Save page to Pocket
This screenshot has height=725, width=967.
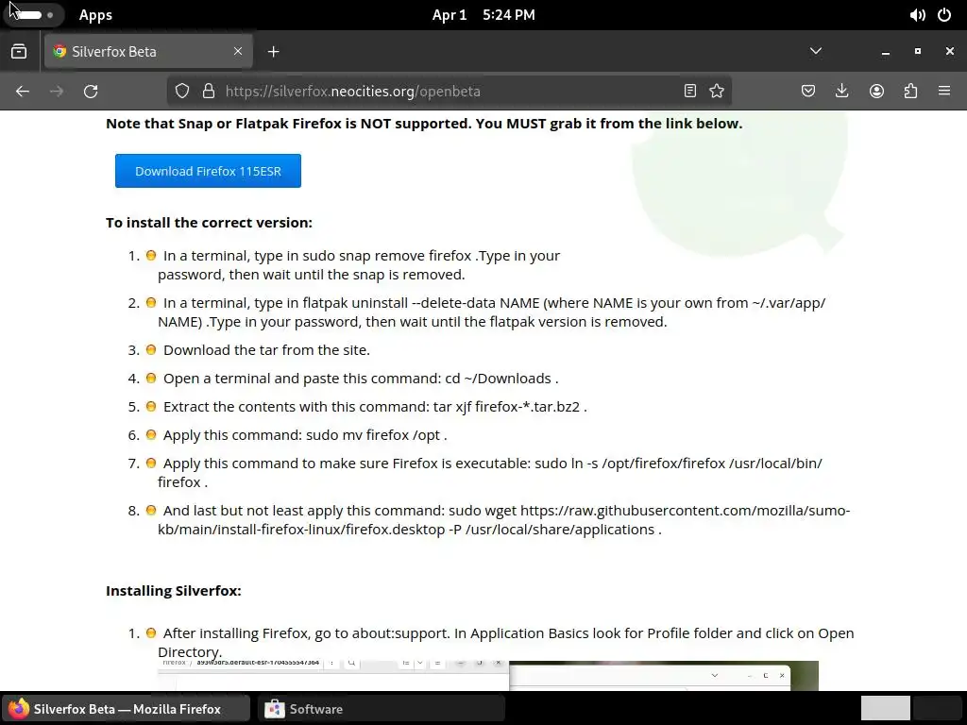point(808,92)
